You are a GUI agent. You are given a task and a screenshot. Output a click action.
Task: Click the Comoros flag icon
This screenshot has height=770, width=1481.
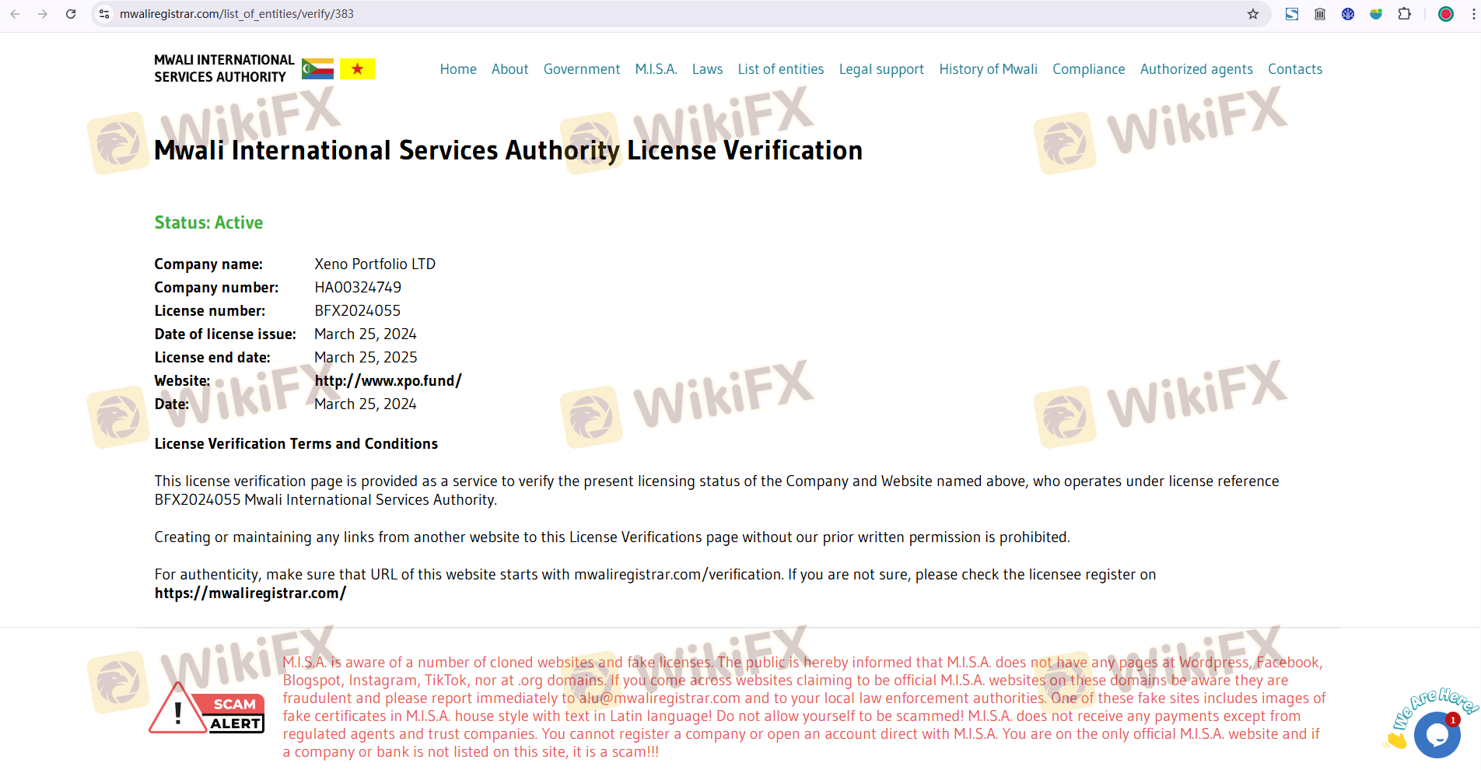[x=317, y=69]
